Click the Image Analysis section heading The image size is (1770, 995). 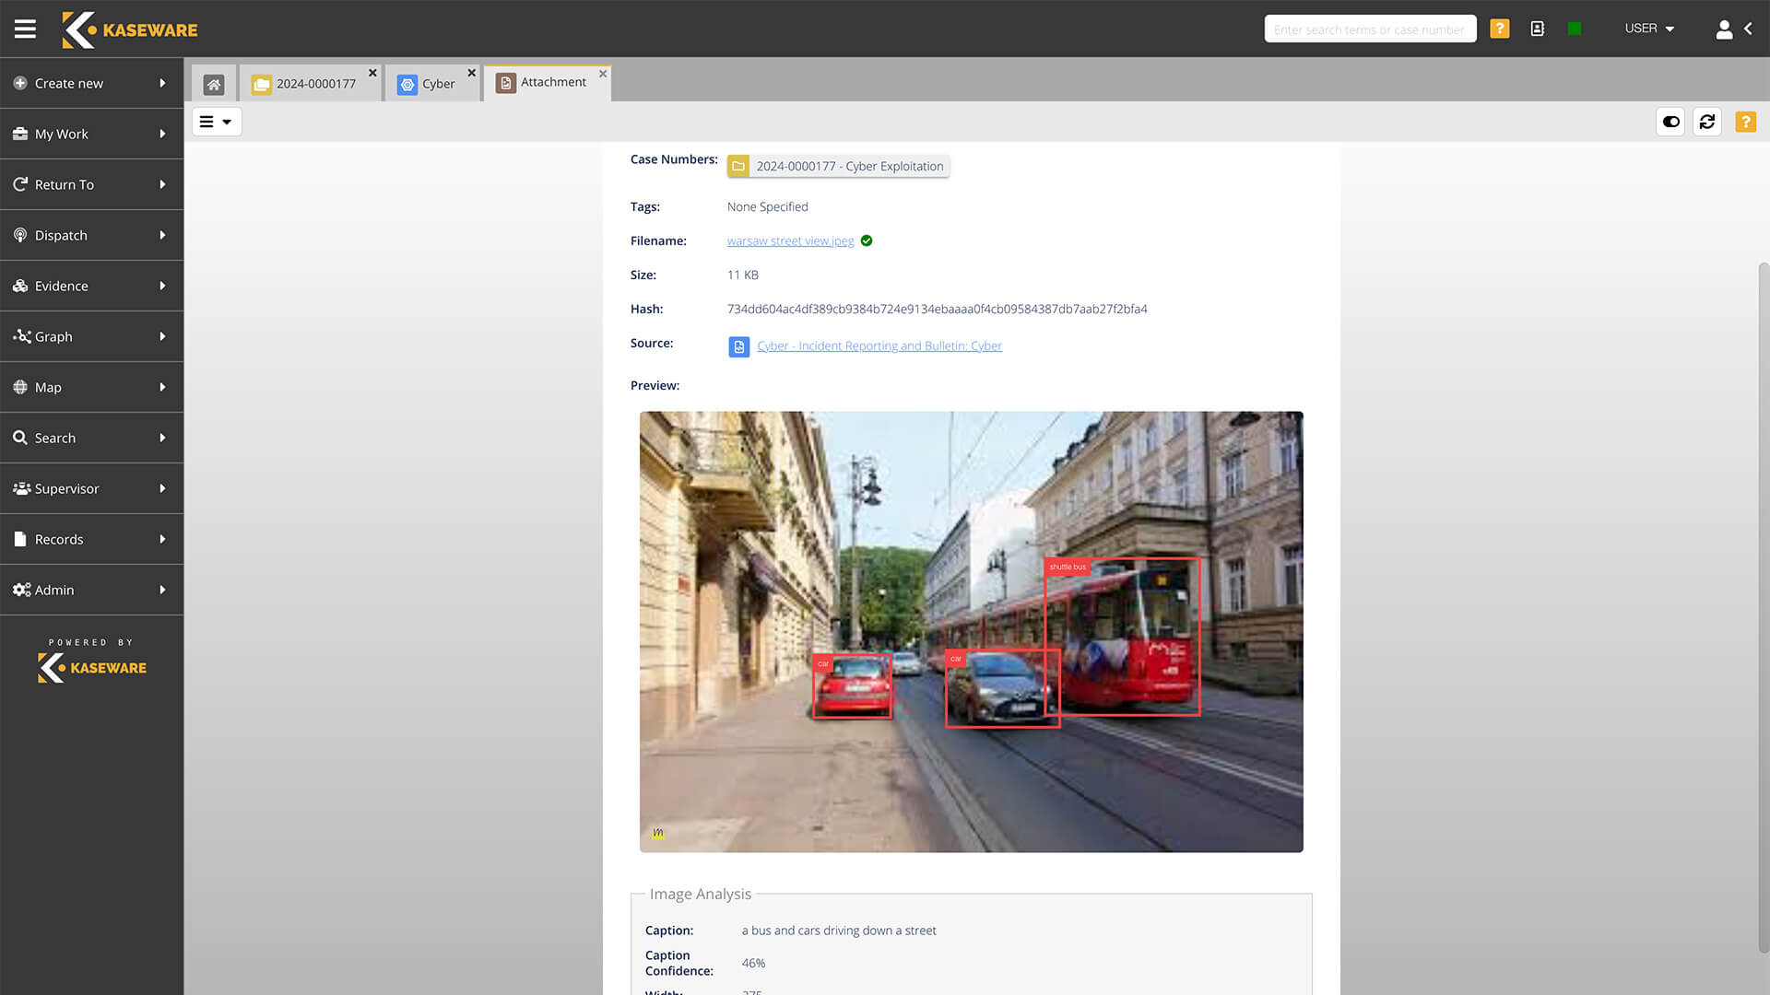(700, 894)
